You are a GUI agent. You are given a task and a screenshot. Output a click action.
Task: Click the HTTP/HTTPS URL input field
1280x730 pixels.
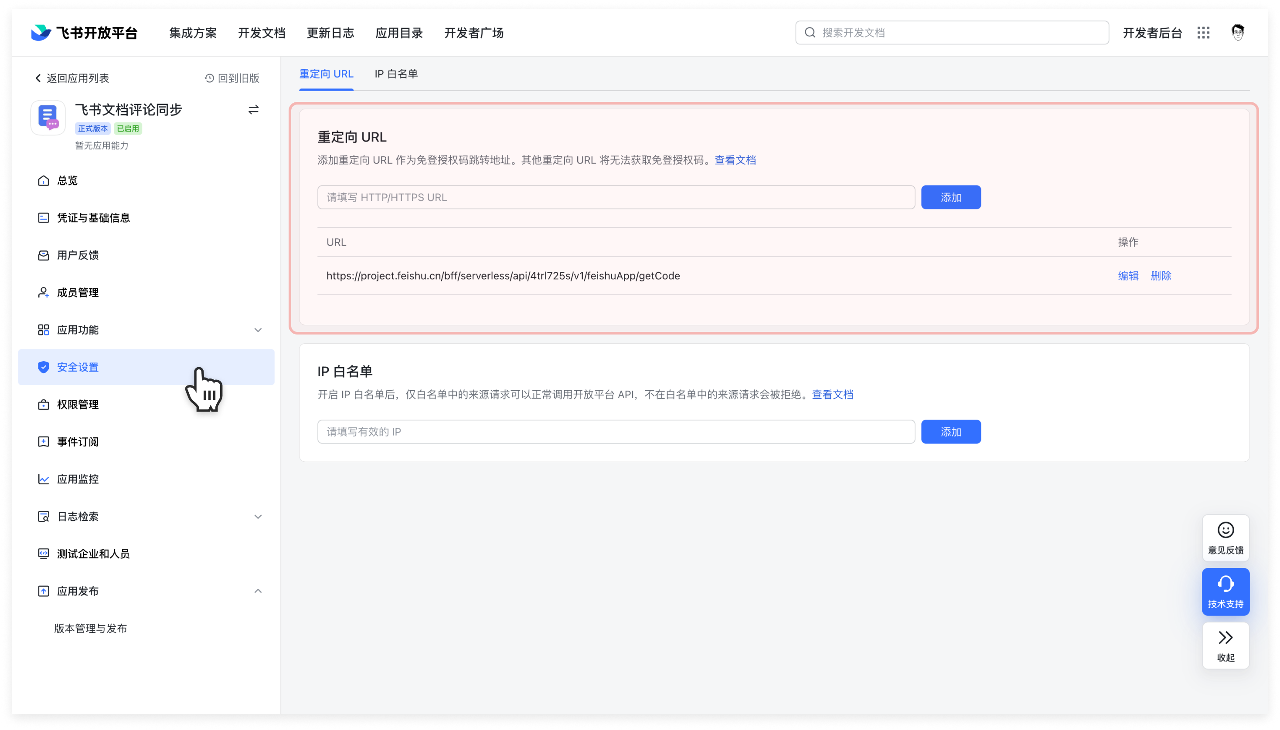(x=616, y=198)
